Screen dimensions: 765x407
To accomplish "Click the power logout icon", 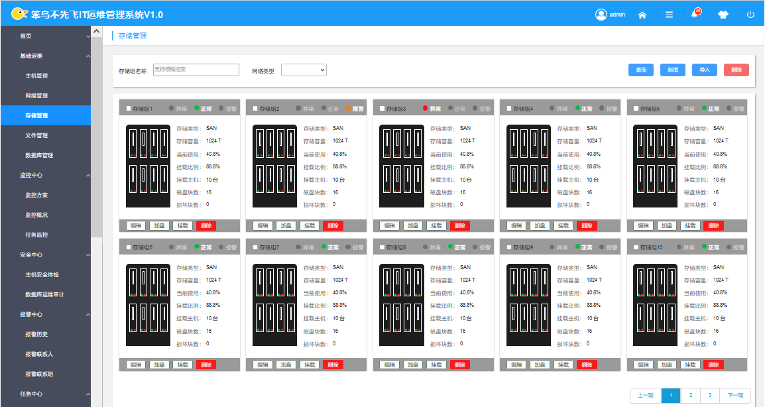I will [750, 15].
